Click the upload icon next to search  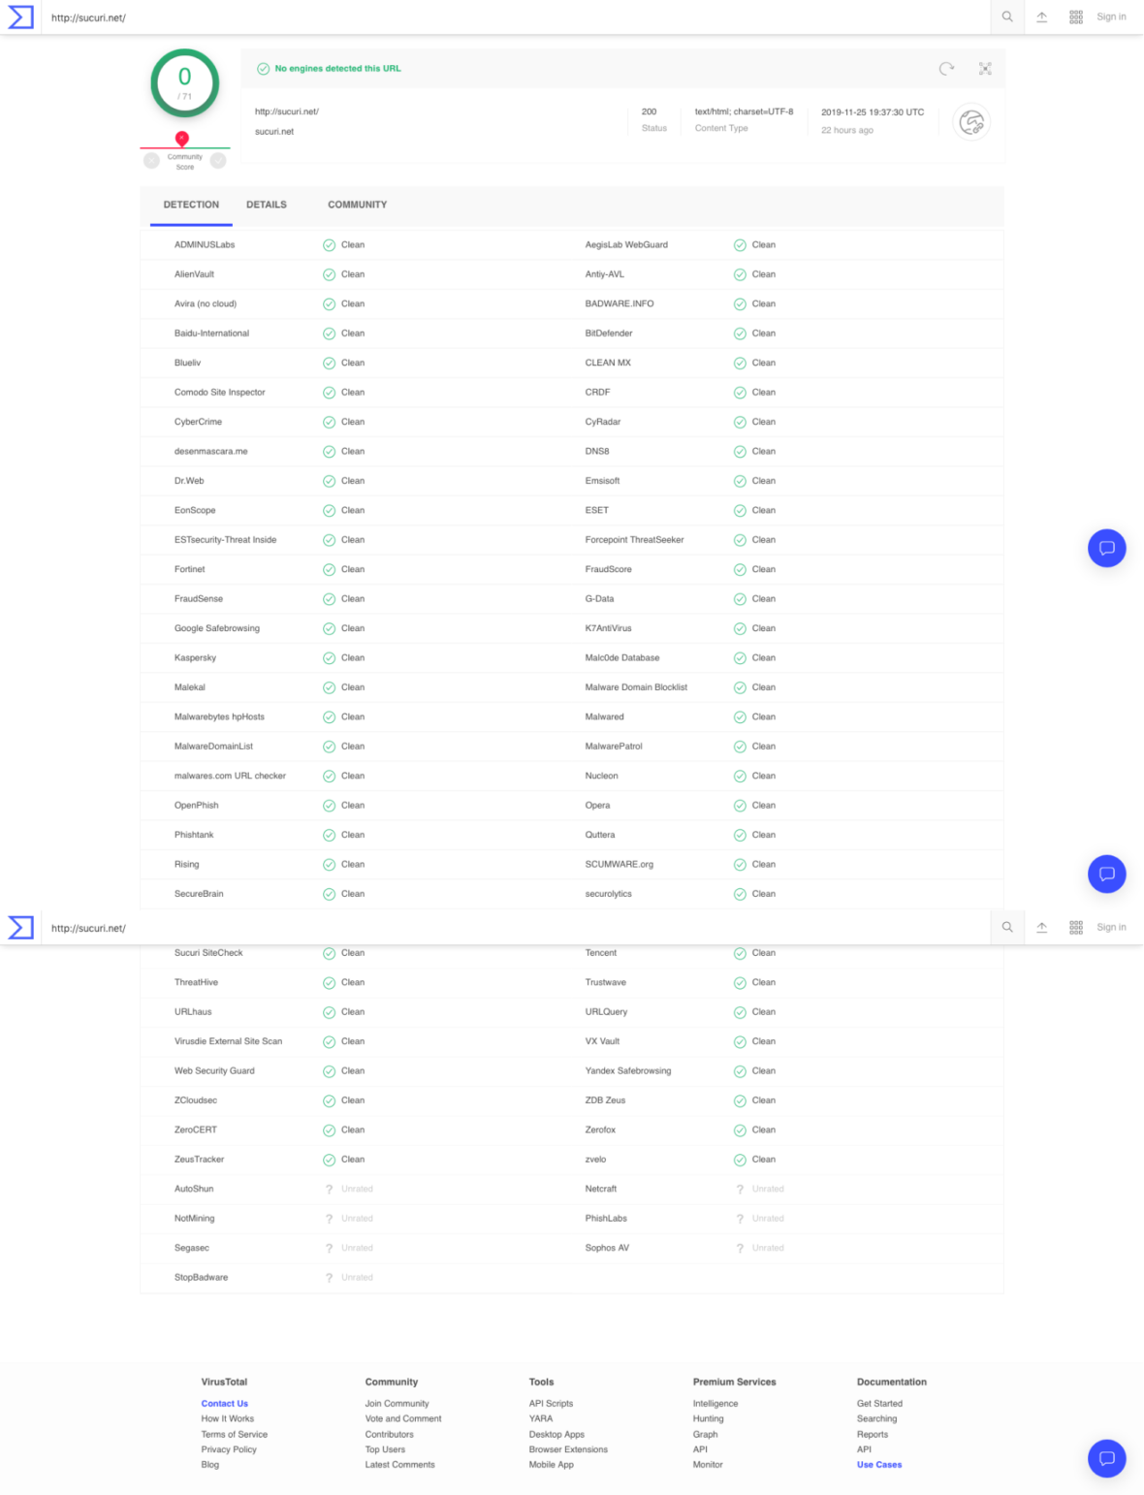click(x=1041, y=16)
